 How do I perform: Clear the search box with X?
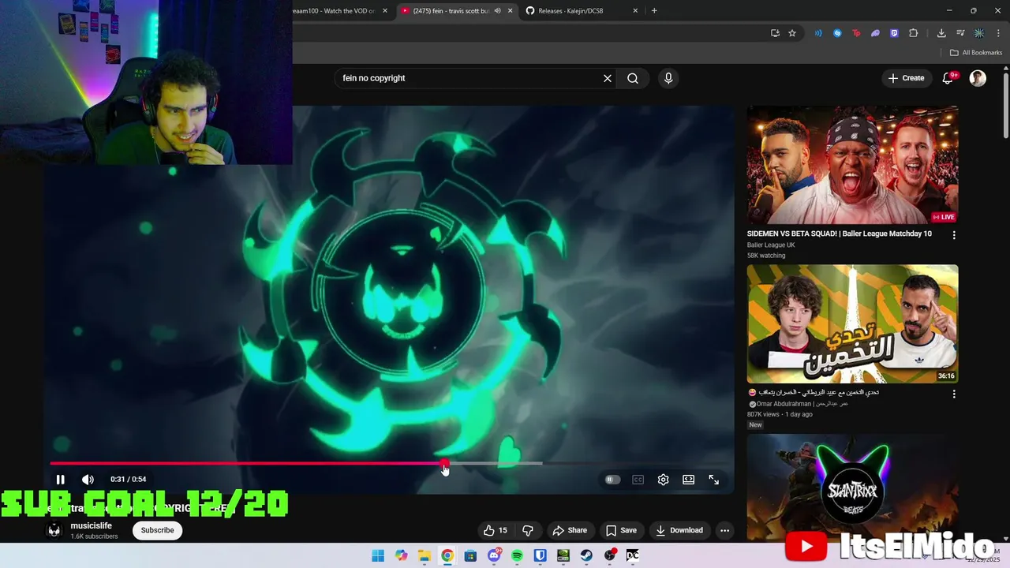point(608,78)
